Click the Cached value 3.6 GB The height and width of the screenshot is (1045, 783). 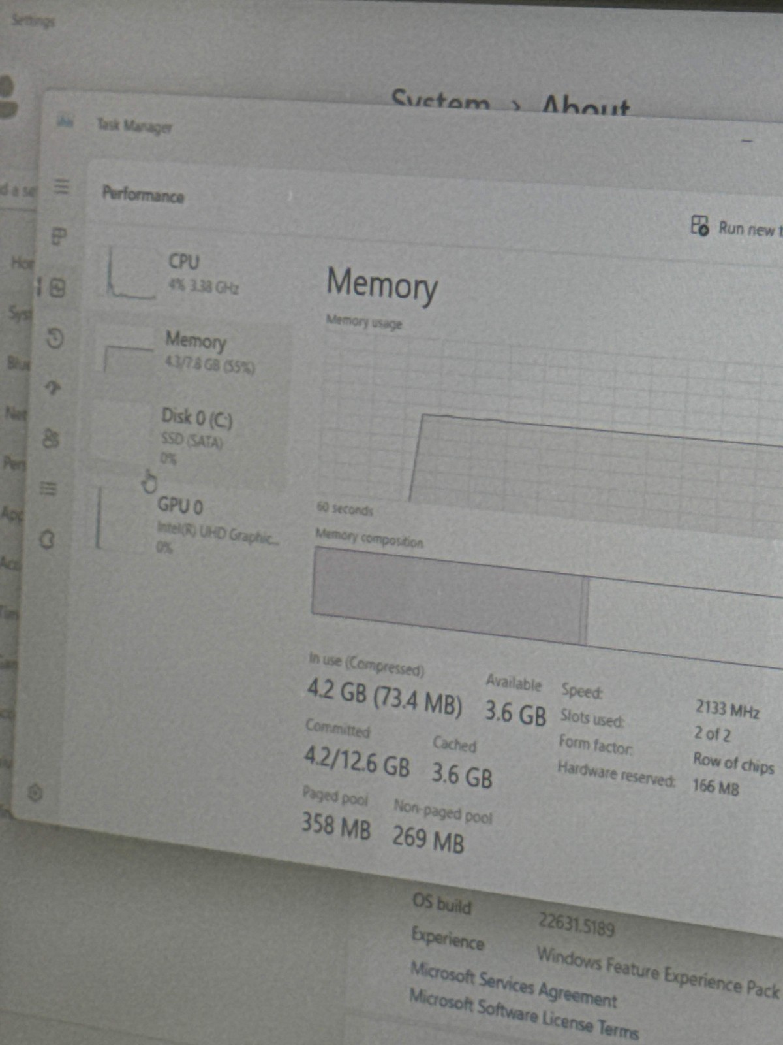coord(461,775)
